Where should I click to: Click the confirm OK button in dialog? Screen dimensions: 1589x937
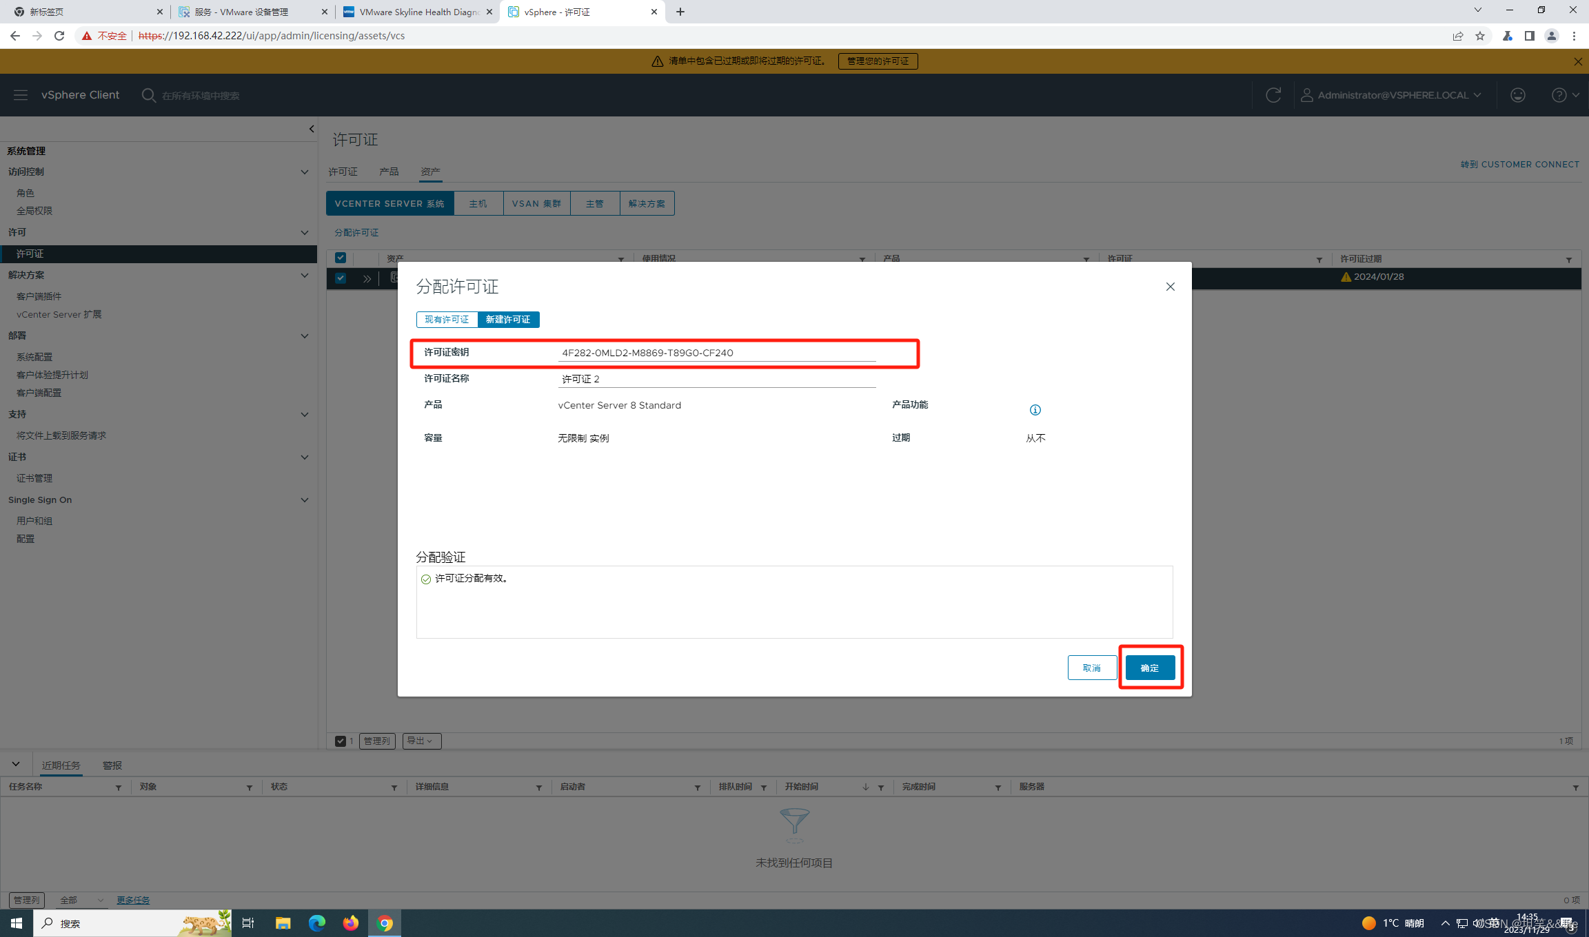point(1150,668)
